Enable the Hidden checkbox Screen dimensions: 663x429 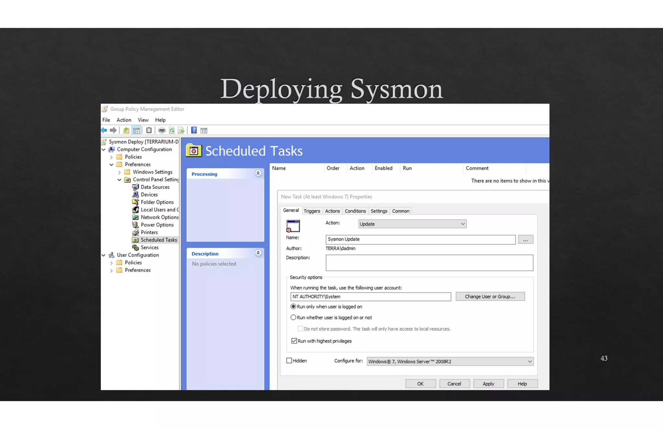(x=289, y=361)
